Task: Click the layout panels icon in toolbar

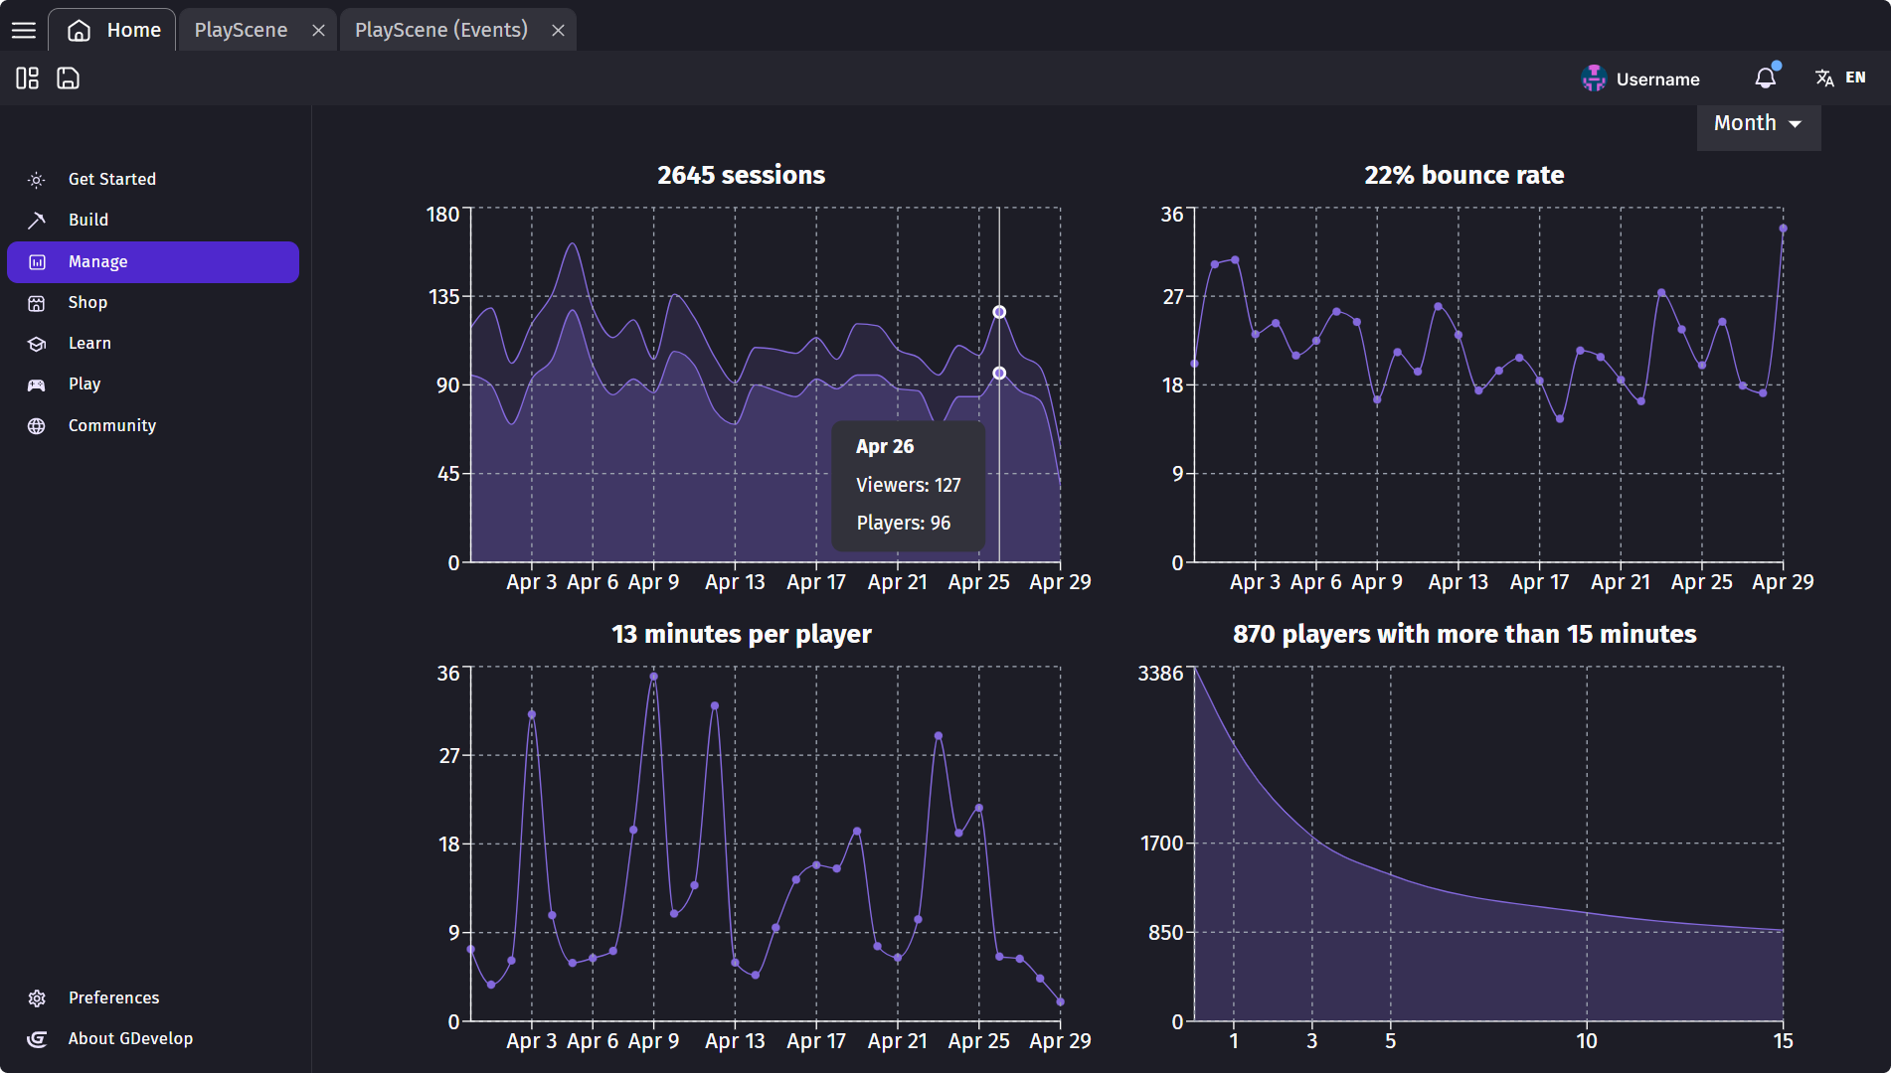Action: tap(26, 77)
